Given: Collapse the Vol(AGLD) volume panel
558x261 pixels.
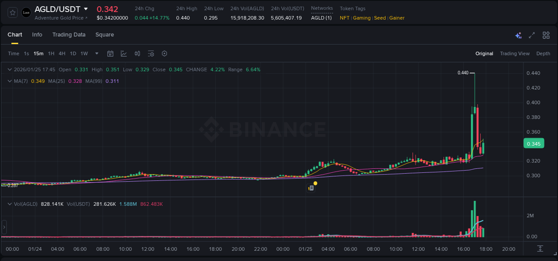Looking at the screenshot, I should click(9, 204).
